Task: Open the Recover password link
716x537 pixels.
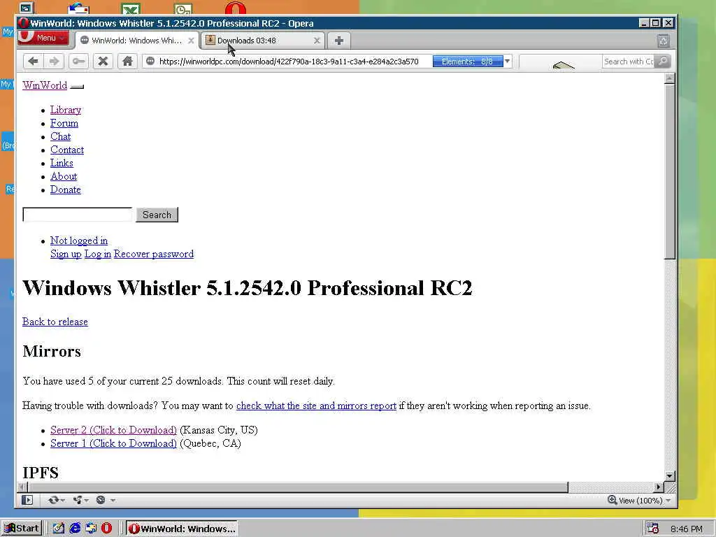Action: point(153,254)
